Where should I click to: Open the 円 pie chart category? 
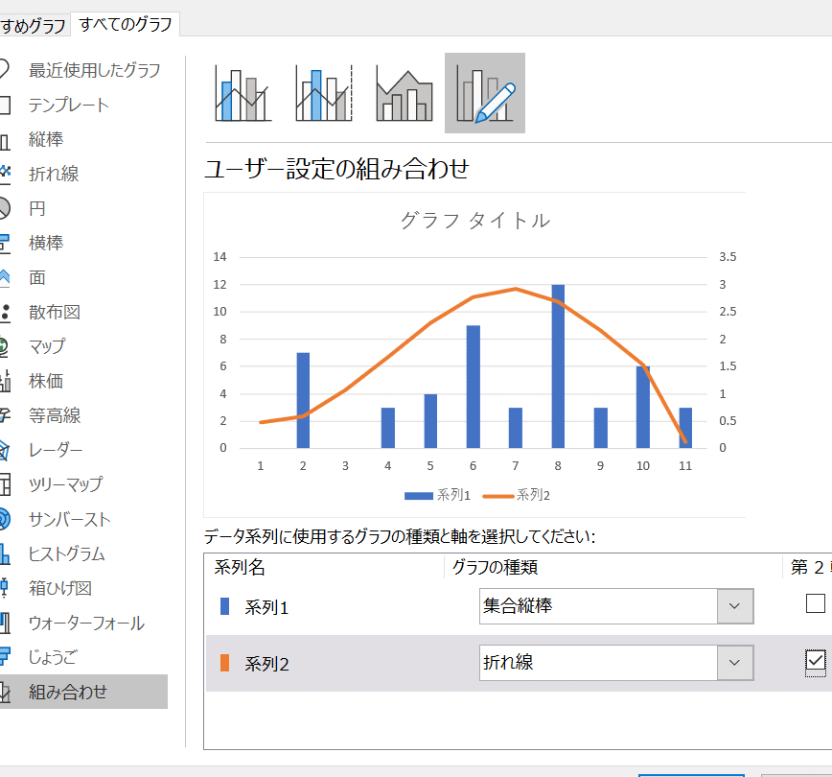(36, 208)
